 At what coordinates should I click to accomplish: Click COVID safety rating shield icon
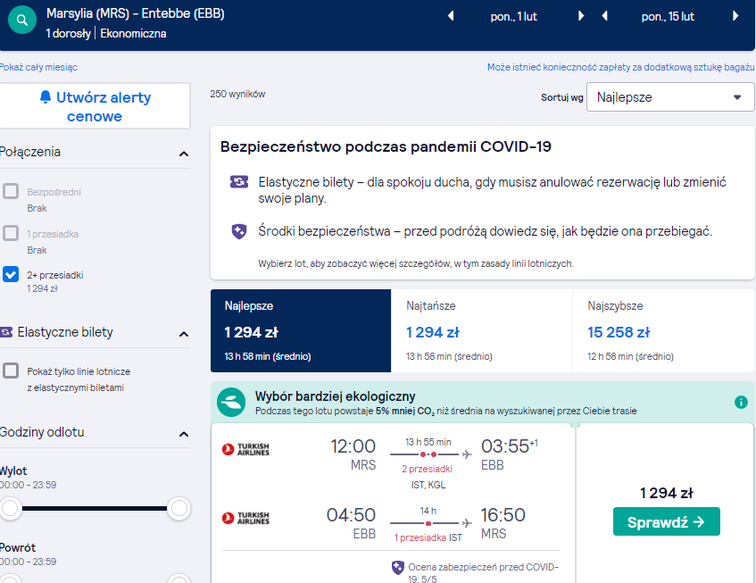pyautogui.click(x=398, y=568)
